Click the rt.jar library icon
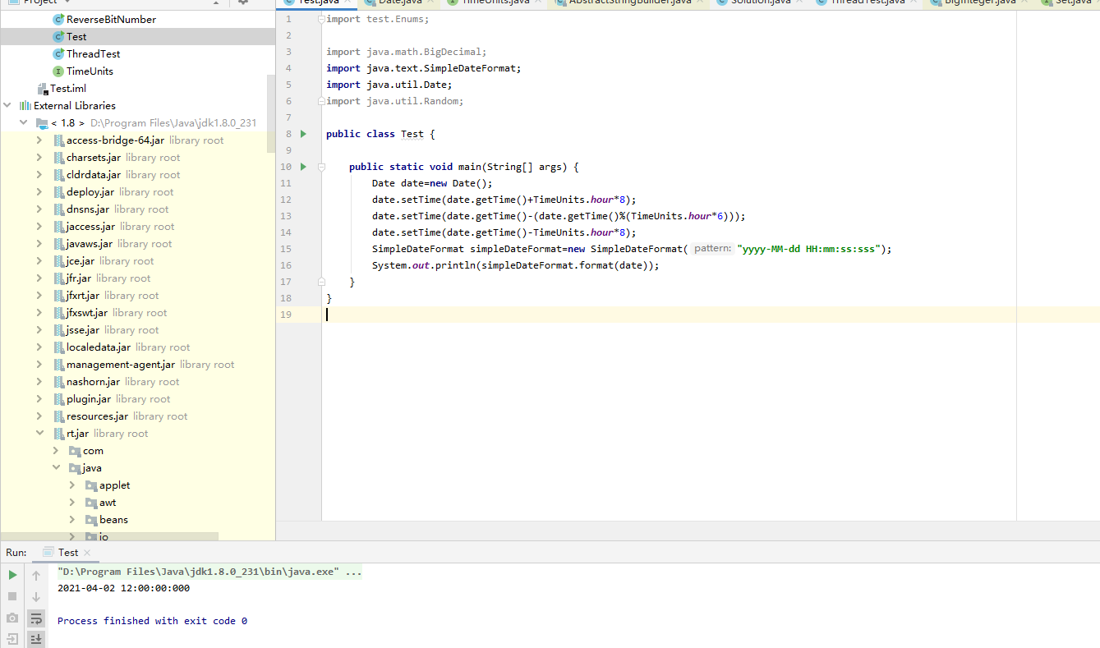This screenshot has height=648, width=1100. coord(58,434)
